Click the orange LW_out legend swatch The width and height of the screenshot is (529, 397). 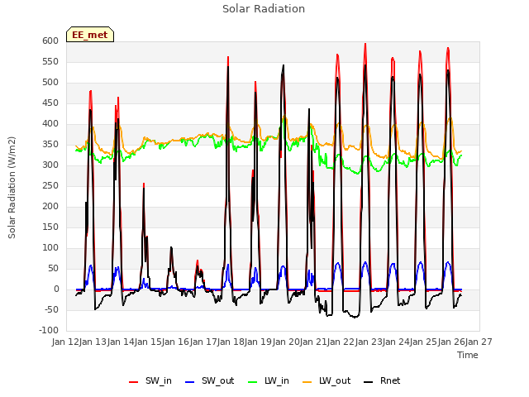point(307,382)
